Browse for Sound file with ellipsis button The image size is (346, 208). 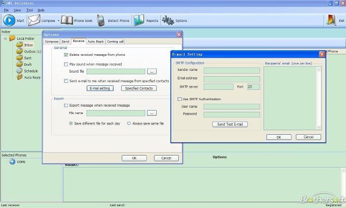(x=152, y=71)
